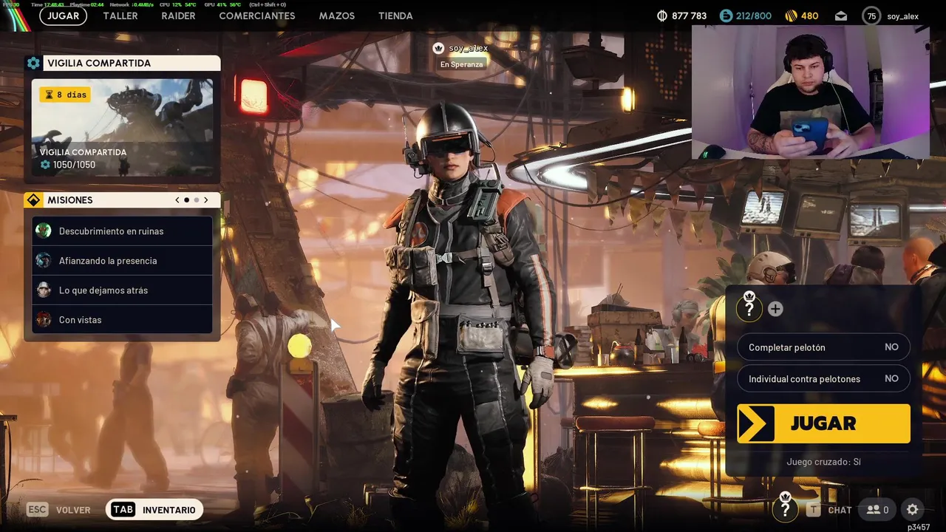The height and width of the screenshot is (532, 946).
Task: Click the Juego cruzado: Sí text
Action: tap(823, 462)
